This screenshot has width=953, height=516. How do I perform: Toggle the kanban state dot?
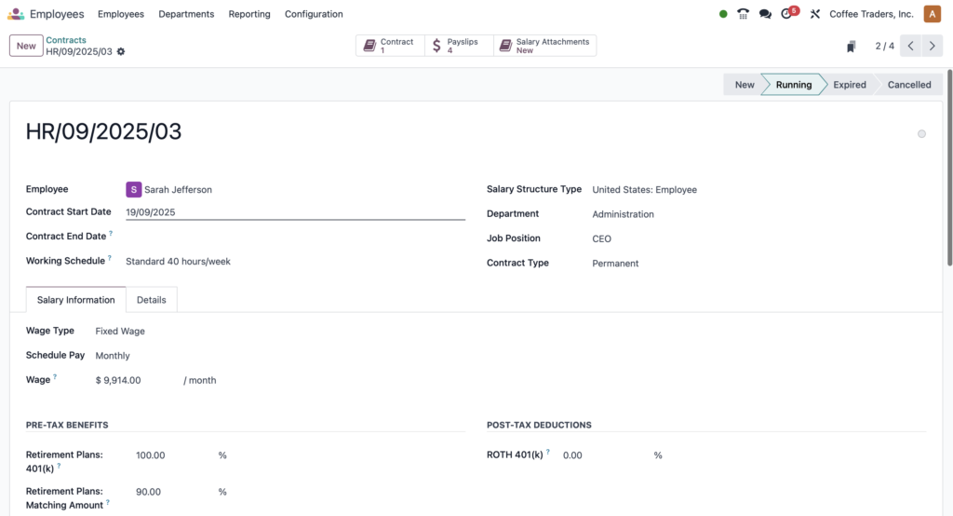point(921,134)
